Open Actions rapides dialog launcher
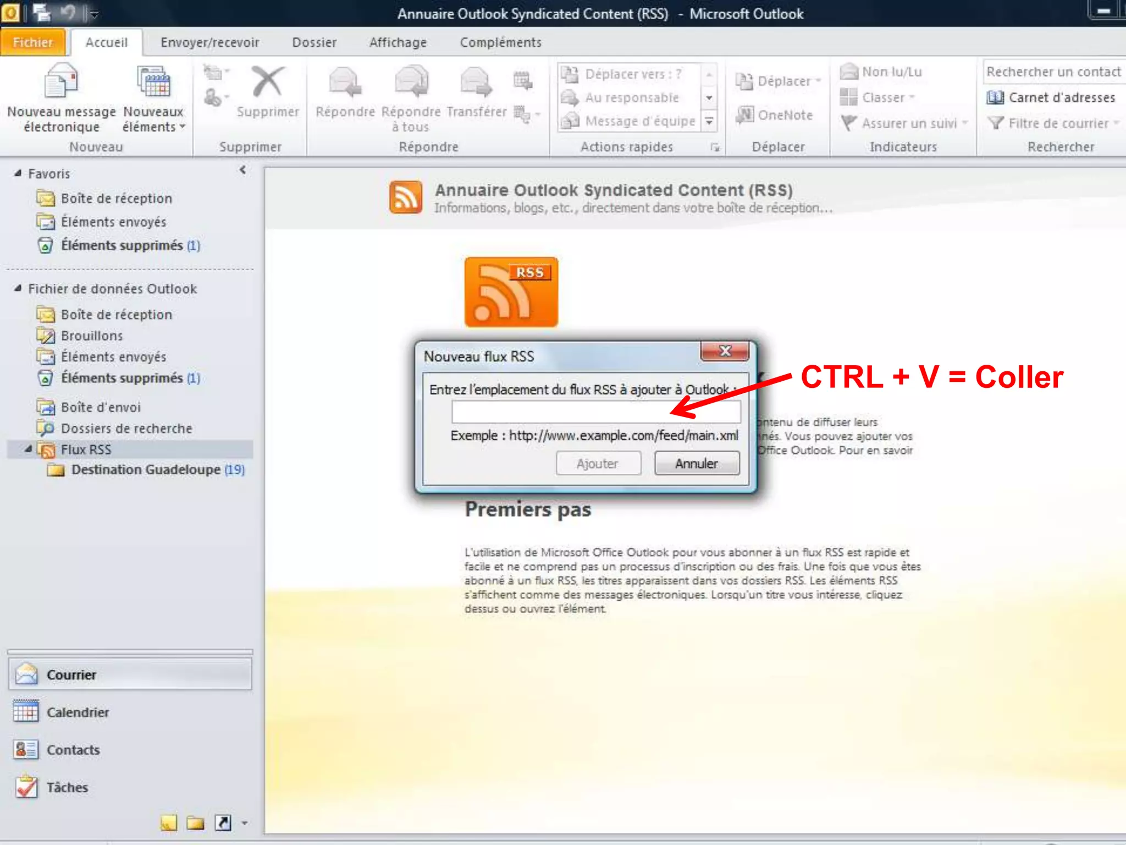The image size is (1126, 845). (x=714, y=147)
